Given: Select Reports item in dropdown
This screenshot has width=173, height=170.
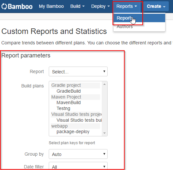Looking at the screenshot, I should (139, 18).
